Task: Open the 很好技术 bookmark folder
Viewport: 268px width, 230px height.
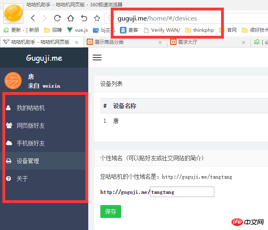Action: (255, 30)
